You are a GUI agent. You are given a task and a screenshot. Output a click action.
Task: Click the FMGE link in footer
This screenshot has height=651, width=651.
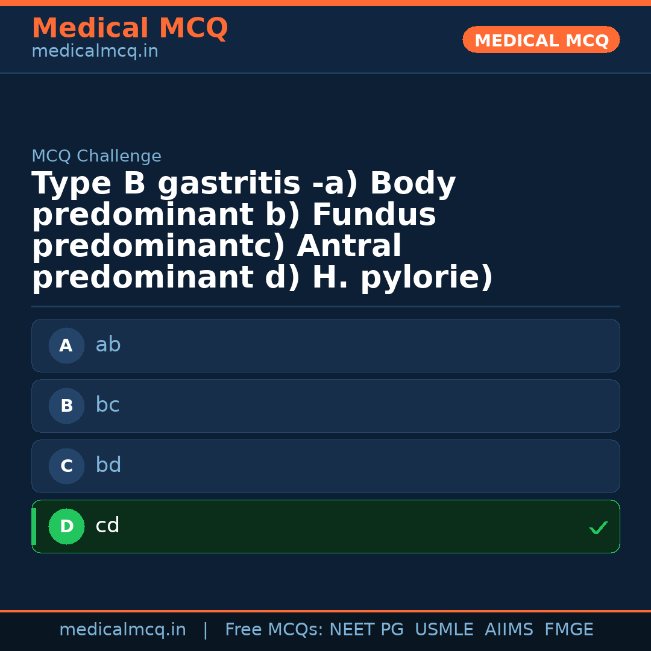pos(568,629)
